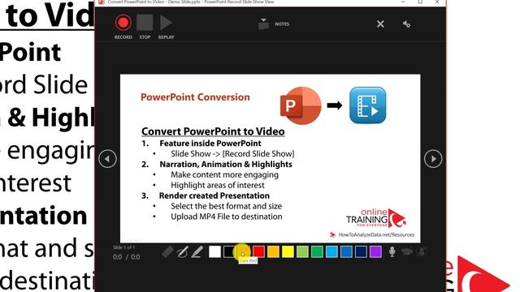The height and width of the screenshot is (292, 520).
Task: Click the 'PowerPoint Conversion' slide title
Action: [195, 97]
